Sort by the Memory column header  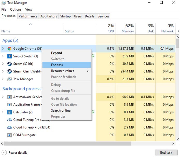pyautogui.click(x=126, y=29)
